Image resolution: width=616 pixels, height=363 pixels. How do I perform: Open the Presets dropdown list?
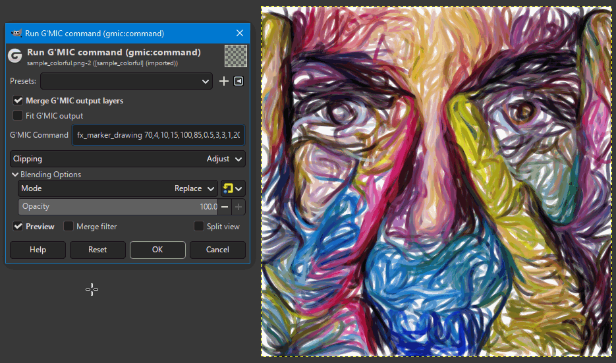(126, 81)
